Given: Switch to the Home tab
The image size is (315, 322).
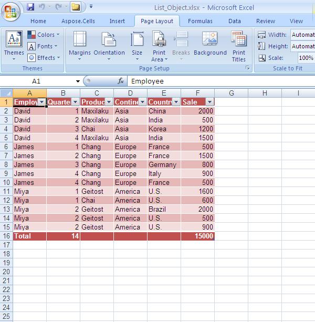Looking at the screenshot, I should [38, 21].
